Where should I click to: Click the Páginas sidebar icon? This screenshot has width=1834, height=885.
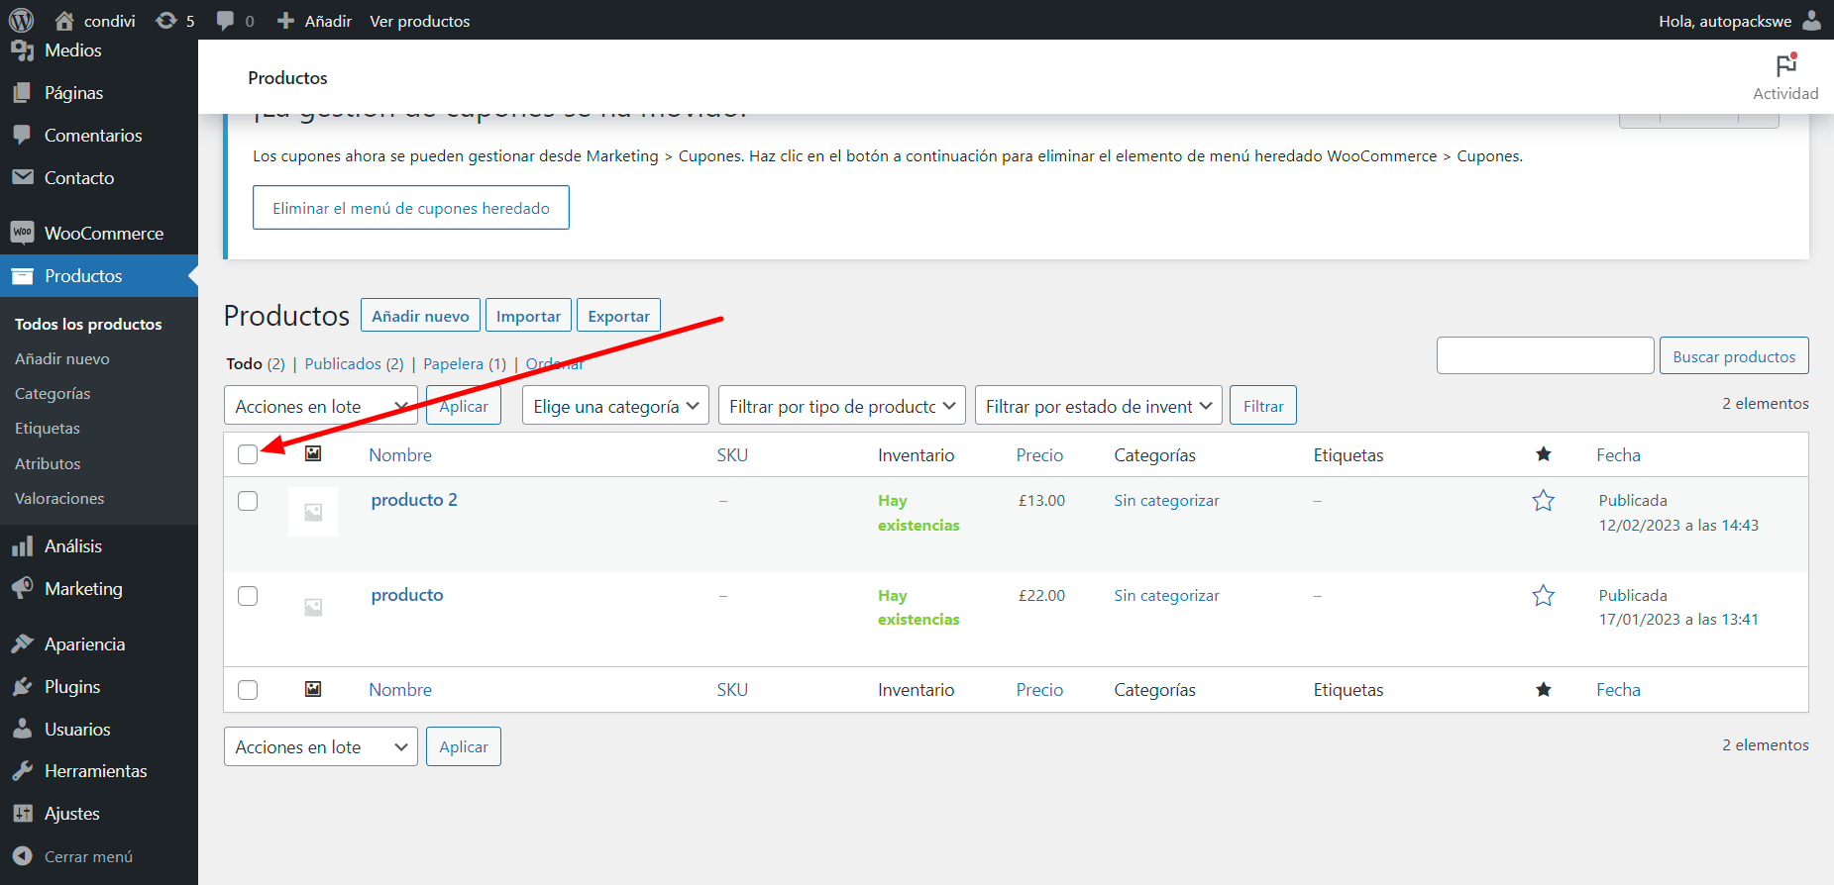click(x=22, y=93)
